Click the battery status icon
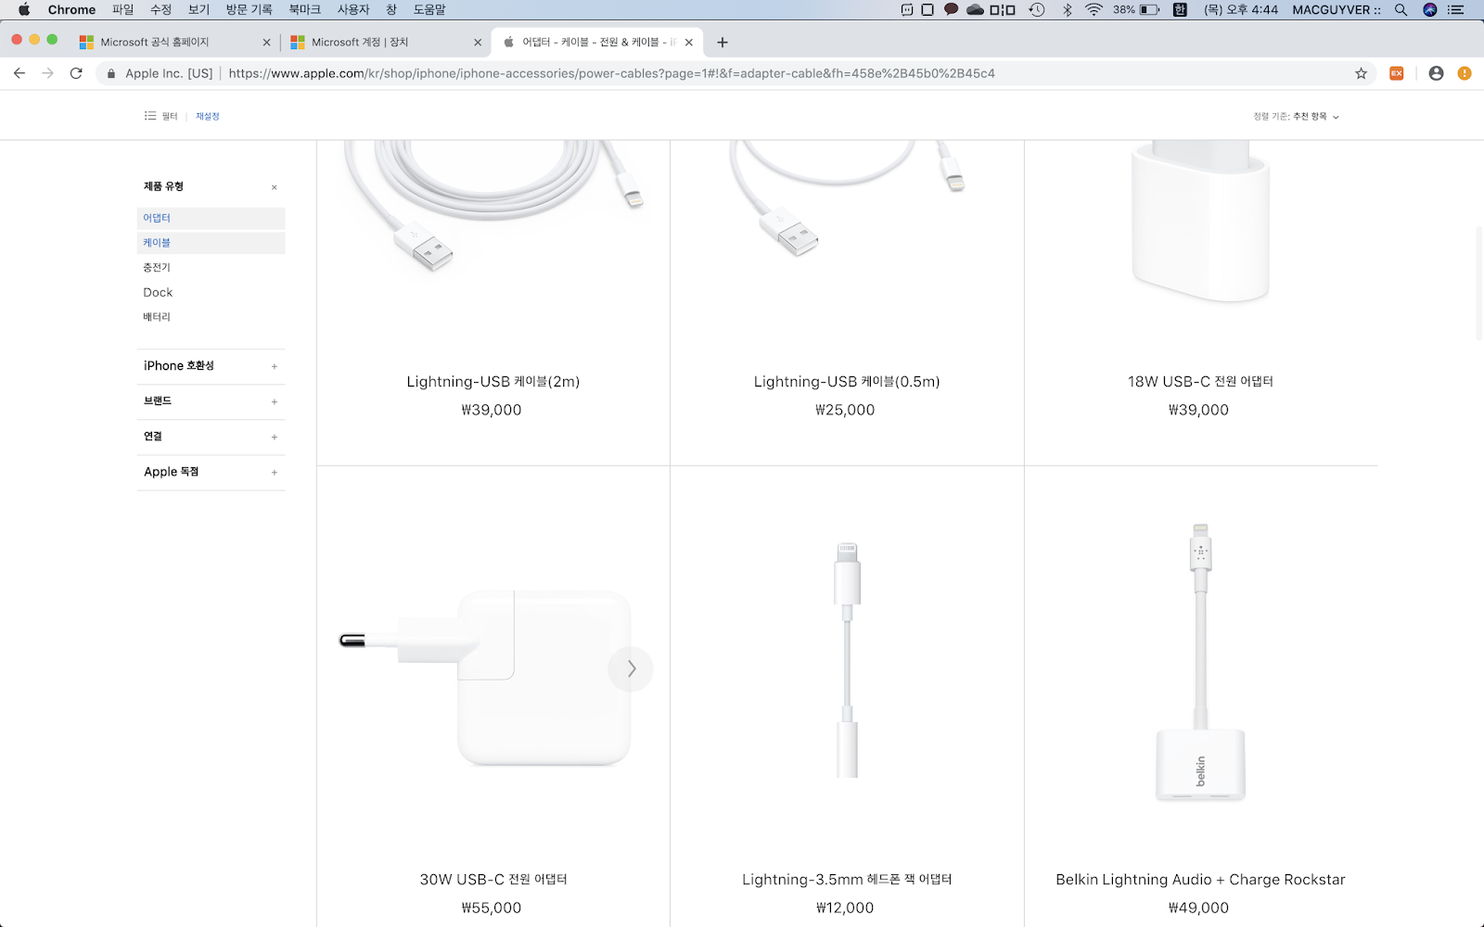The width and height of the screenshot is (1484, 927). click(1150, 9)
